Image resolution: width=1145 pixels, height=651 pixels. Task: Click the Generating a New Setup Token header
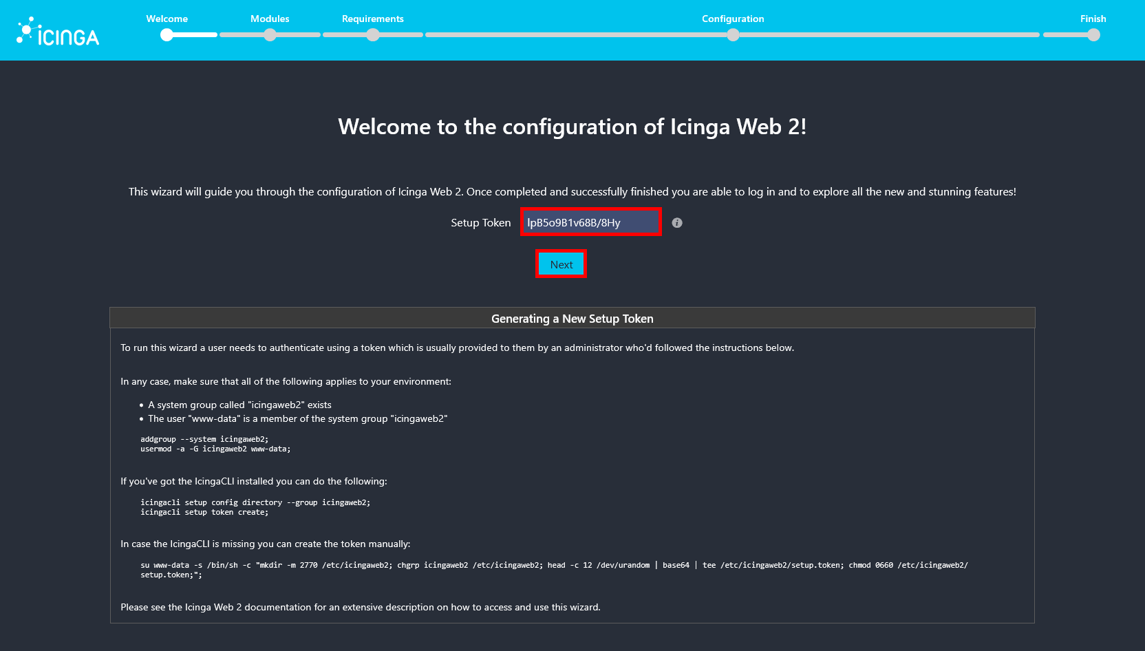click(572, 318)
